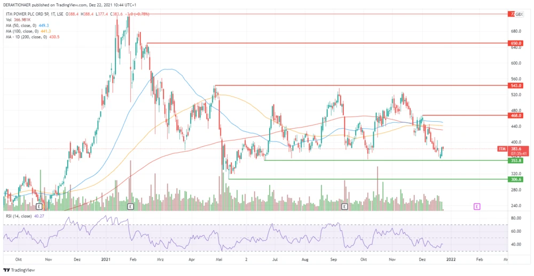Click the 560.0 tick on the price axis
The image size is (534, 276).
click(x=515, y=78)
